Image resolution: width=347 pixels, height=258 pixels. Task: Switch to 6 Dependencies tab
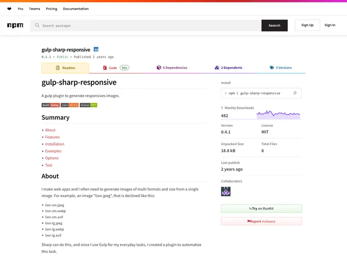pos(172,68)
